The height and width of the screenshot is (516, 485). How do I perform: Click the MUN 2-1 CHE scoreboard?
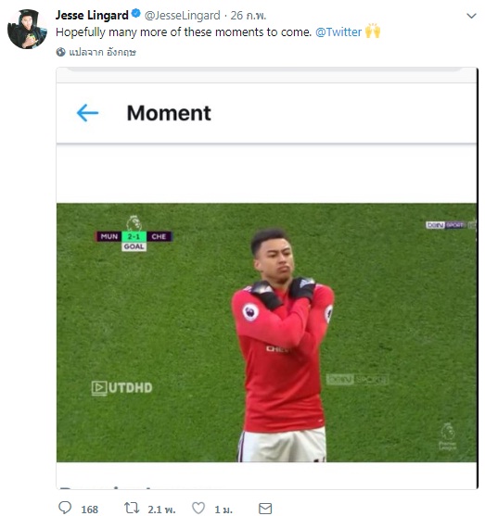point(134,236)
